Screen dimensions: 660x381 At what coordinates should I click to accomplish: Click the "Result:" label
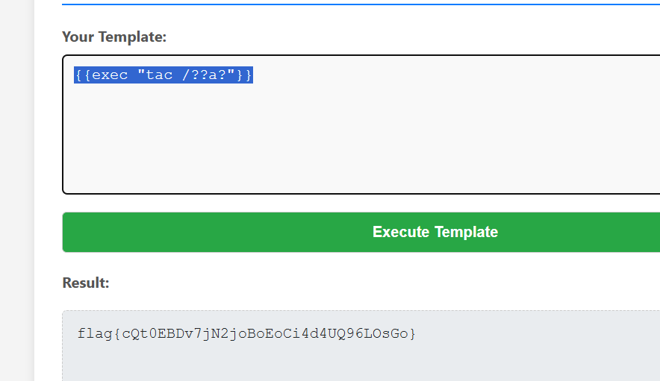[86, 283]
